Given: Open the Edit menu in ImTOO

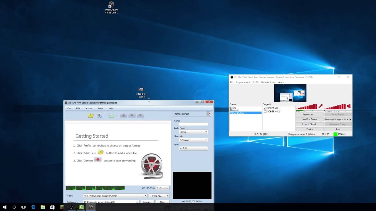Looking at the screenshot, I should coord(78,108).
